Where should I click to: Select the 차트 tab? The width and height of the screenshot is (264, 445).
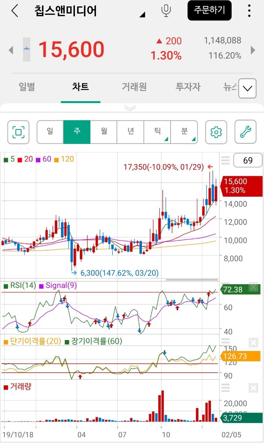pos(81,86)
